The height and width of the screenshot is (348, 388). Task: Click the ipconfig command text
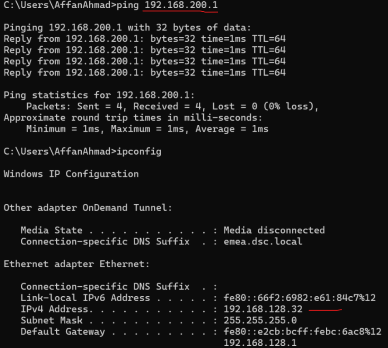(x=139, y=152)
